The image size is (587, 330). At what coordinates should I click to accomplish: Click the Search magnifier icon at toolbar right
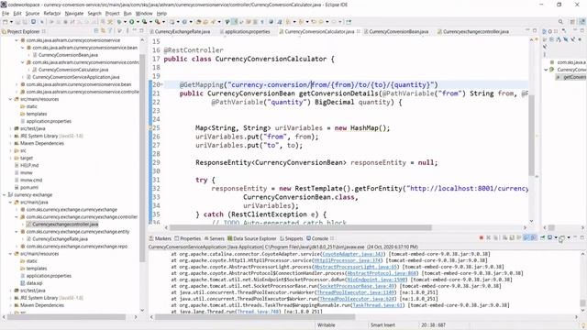click(560, 22)
